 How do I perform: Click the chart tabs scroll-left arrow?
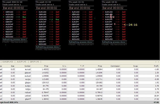[156, 62]
